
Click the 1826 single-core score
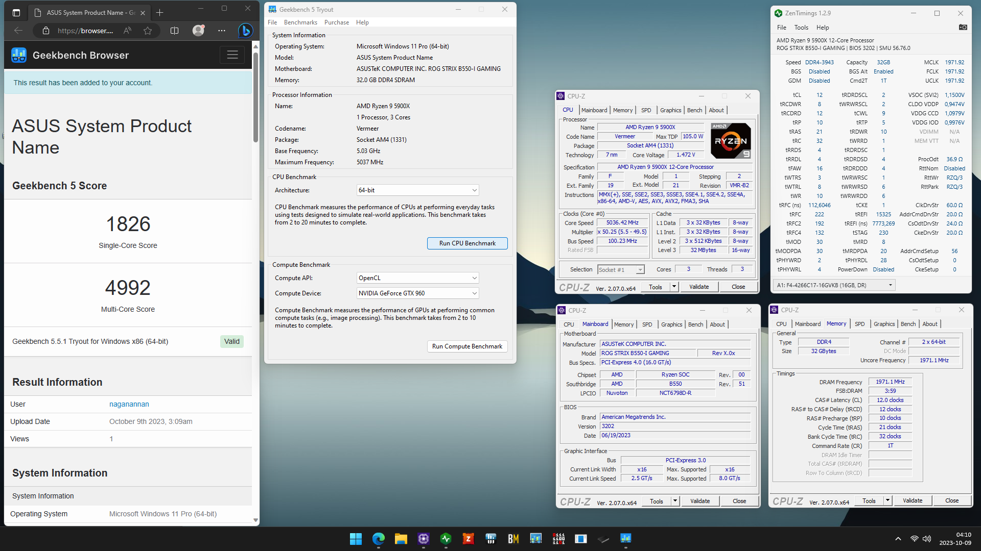tap(128, 224)
